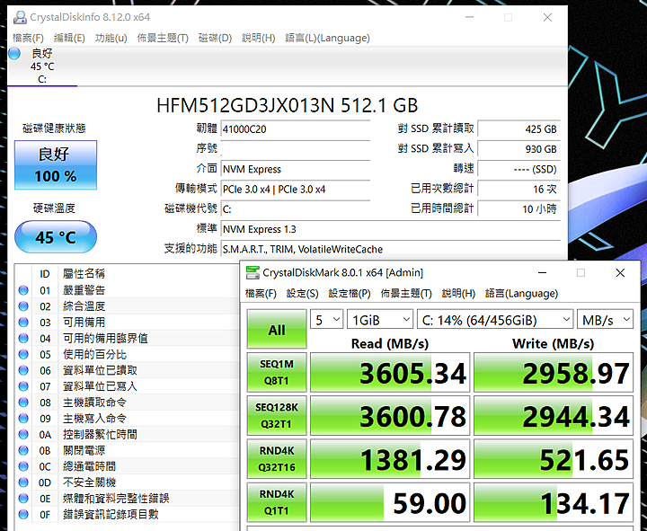The width and height of the screenshot is (647, 531).
Task: Open 語言(Language) menu in CrystalDiskMark
Action: pos(521,293)
